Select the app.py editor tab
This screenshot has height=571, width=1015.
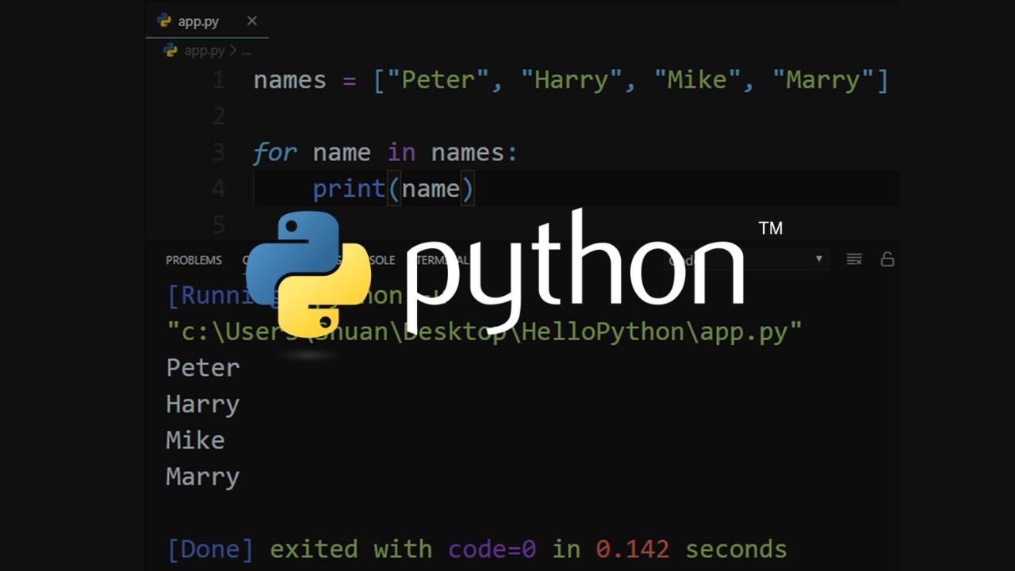(x=207, y=21)
